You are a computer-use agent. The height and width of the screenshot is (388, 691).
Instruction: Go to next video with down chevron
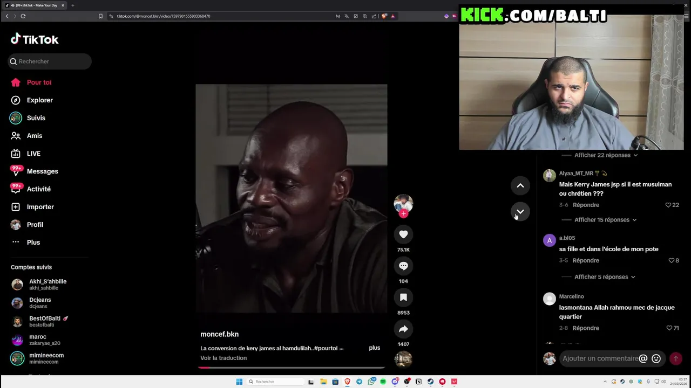(x=520, y=211)
